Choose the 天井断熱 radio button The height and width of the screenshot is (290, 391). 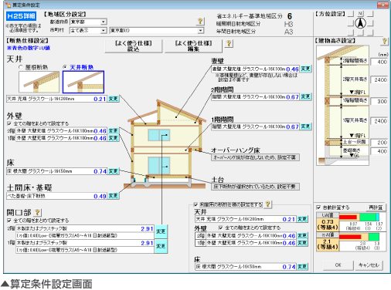tap(65, 67)
